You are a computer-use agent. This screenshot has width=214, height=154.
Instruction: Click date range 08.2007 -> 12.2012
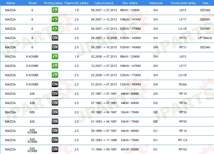[x=104, y=19]
